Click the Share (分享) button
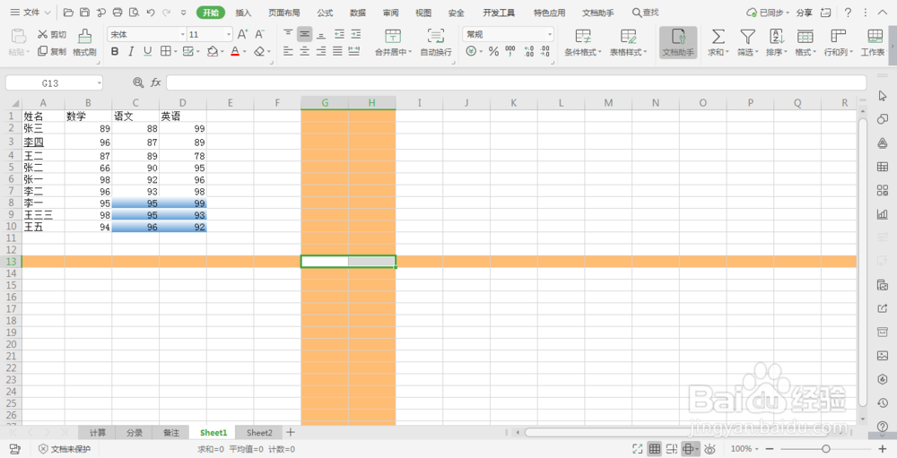The image size is (897, 458). point(805,13)
